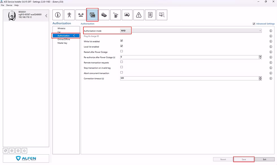The width and height of the screenshot is (277, 165).
Task: Click the Connection timeout input field
Action: pos(190,78)
